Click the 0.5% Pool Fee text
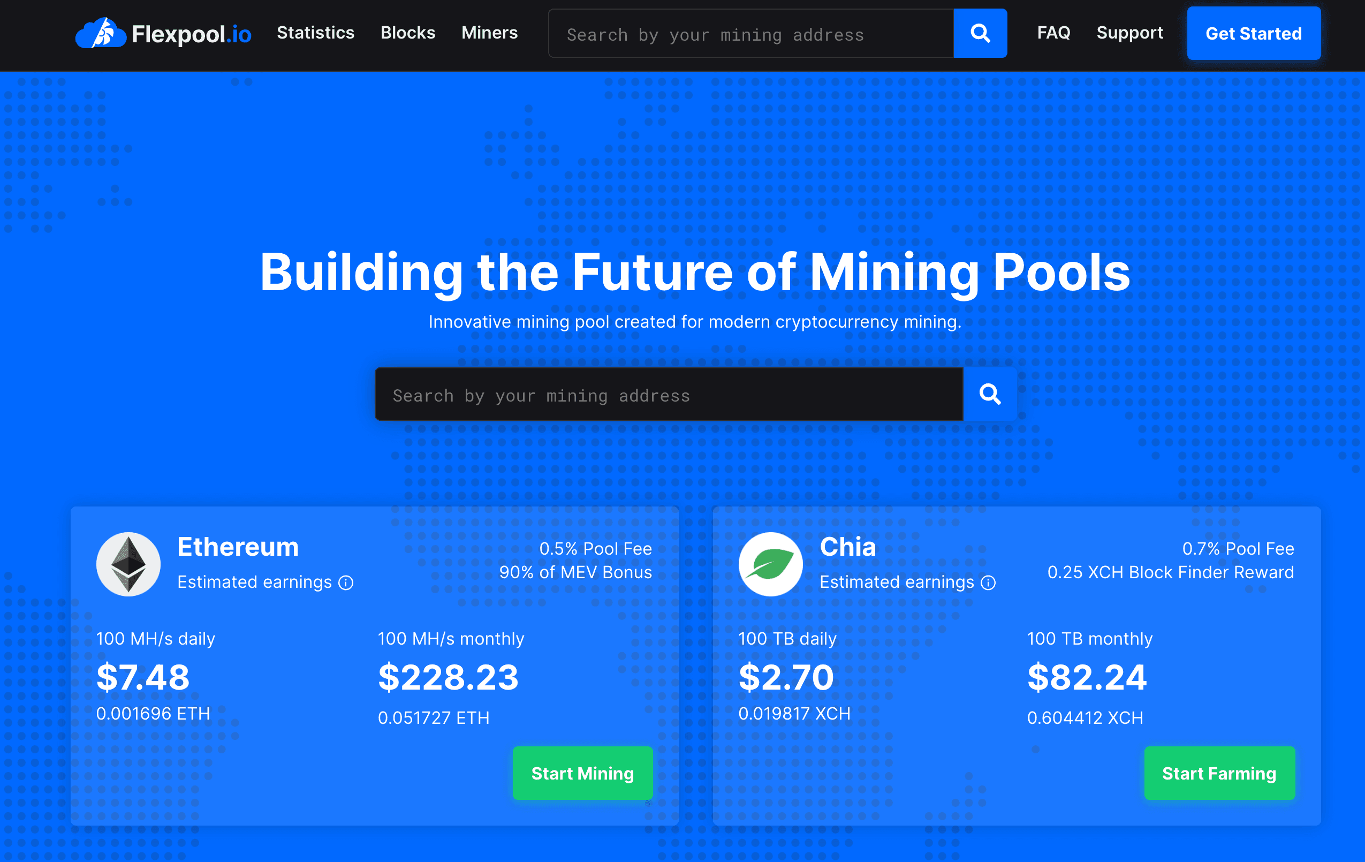 pos(596,548)
